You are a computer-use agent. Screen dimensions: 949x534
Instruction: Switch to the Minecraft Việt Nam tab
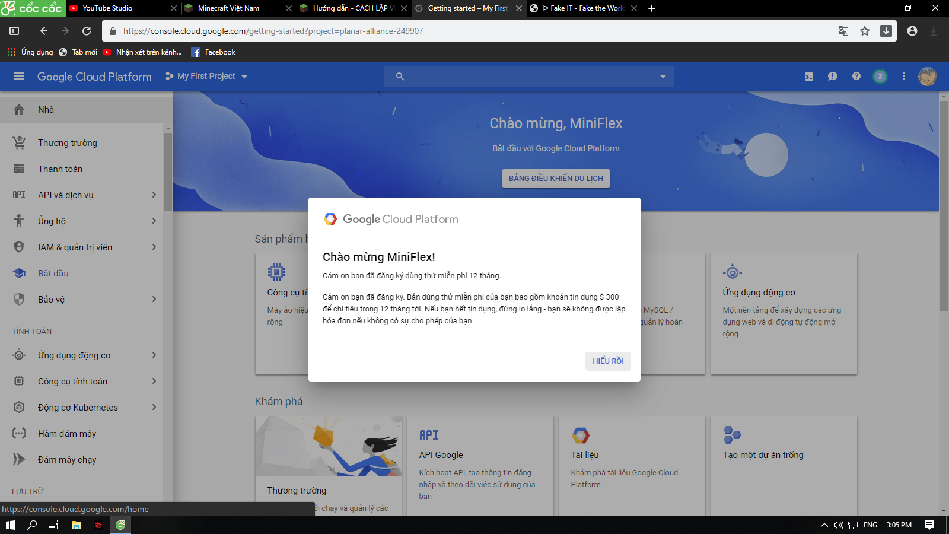click(x=238, y=8)
